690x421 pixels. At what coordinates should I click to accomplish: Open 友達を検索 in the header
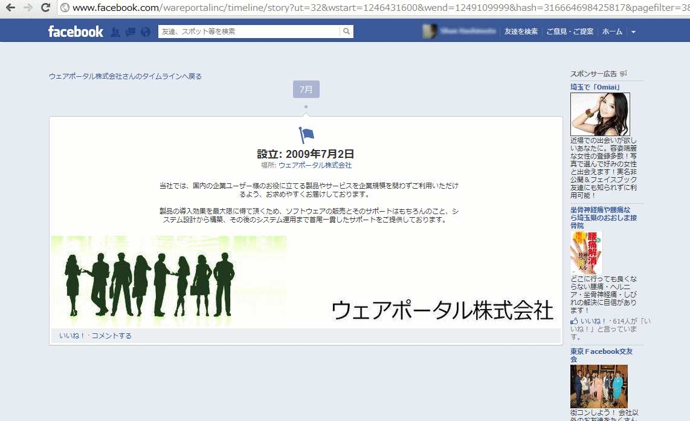[521, 31]
